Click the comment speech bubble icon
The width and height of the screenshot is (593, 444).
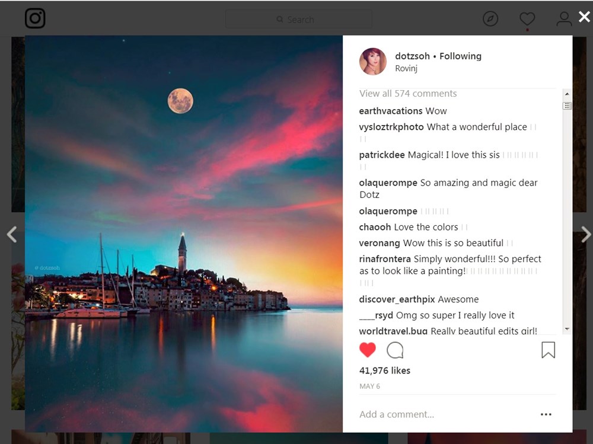tap(395, 350)
